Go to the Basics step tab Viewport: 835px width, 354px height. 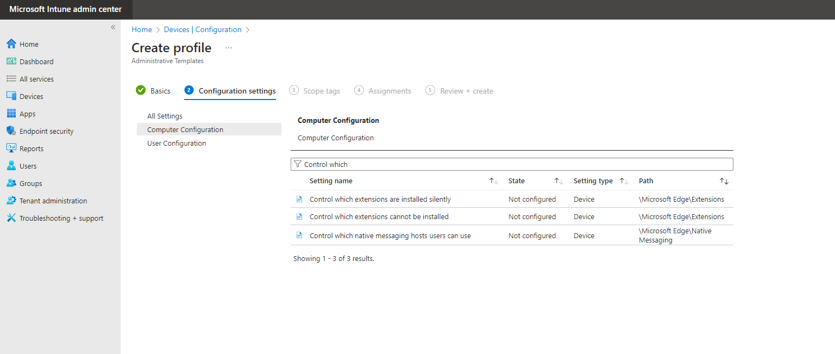(153, 91)
